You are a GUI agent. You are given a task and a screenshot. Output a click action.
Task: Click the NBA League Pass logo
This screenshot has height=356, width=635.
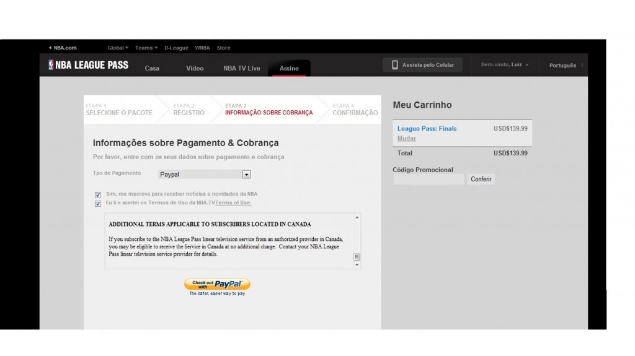point(88,65)
